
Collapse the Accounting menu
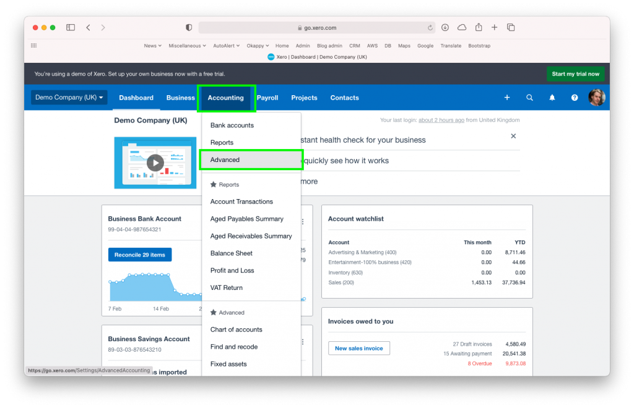[x=226, y=98]
